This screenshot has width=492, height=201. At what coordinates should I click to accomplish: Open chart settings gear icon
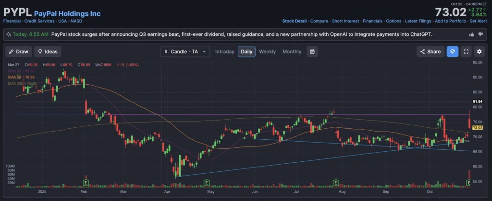pyautogui.click(x=479, y=52)
